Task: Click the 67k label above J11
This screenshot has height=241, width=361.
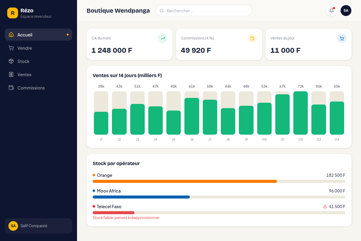Action: click(282, 86)
